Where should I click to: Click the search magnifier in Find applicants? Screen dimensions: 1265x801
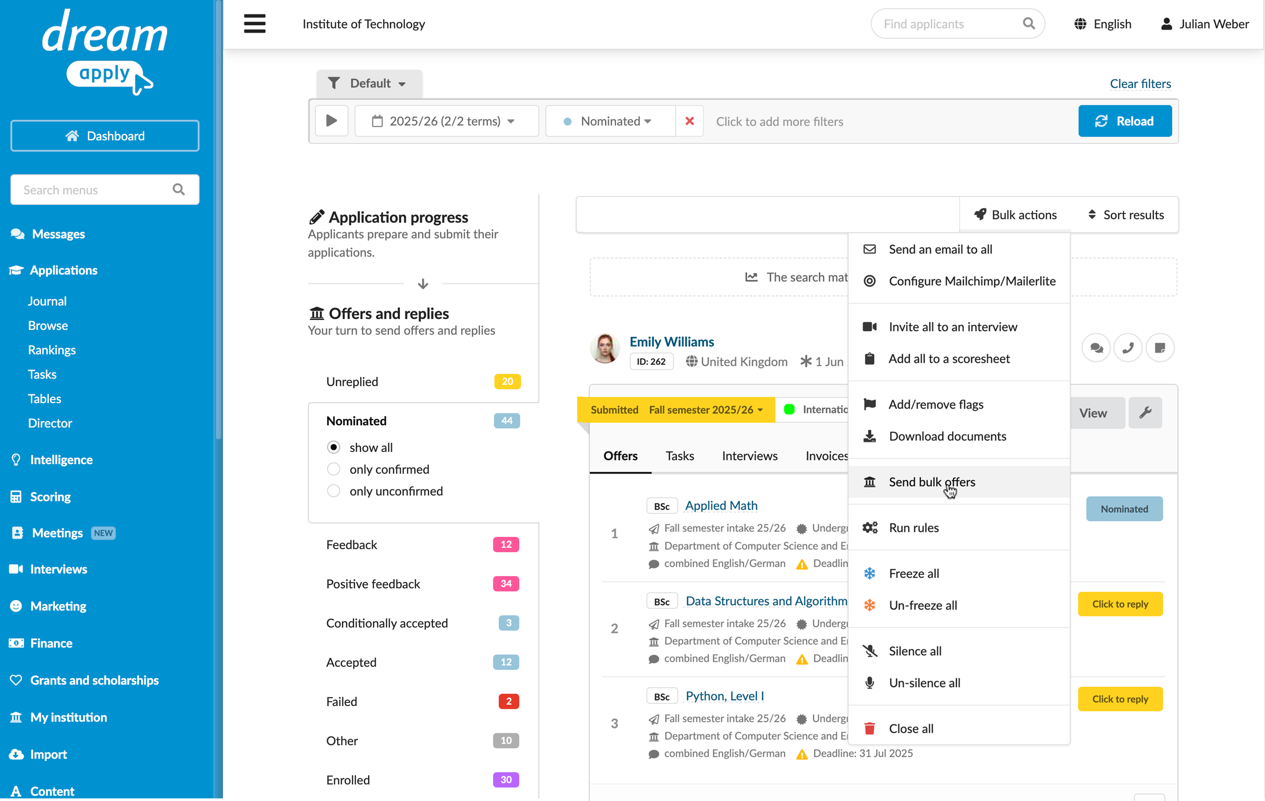tap(1028, 24)
